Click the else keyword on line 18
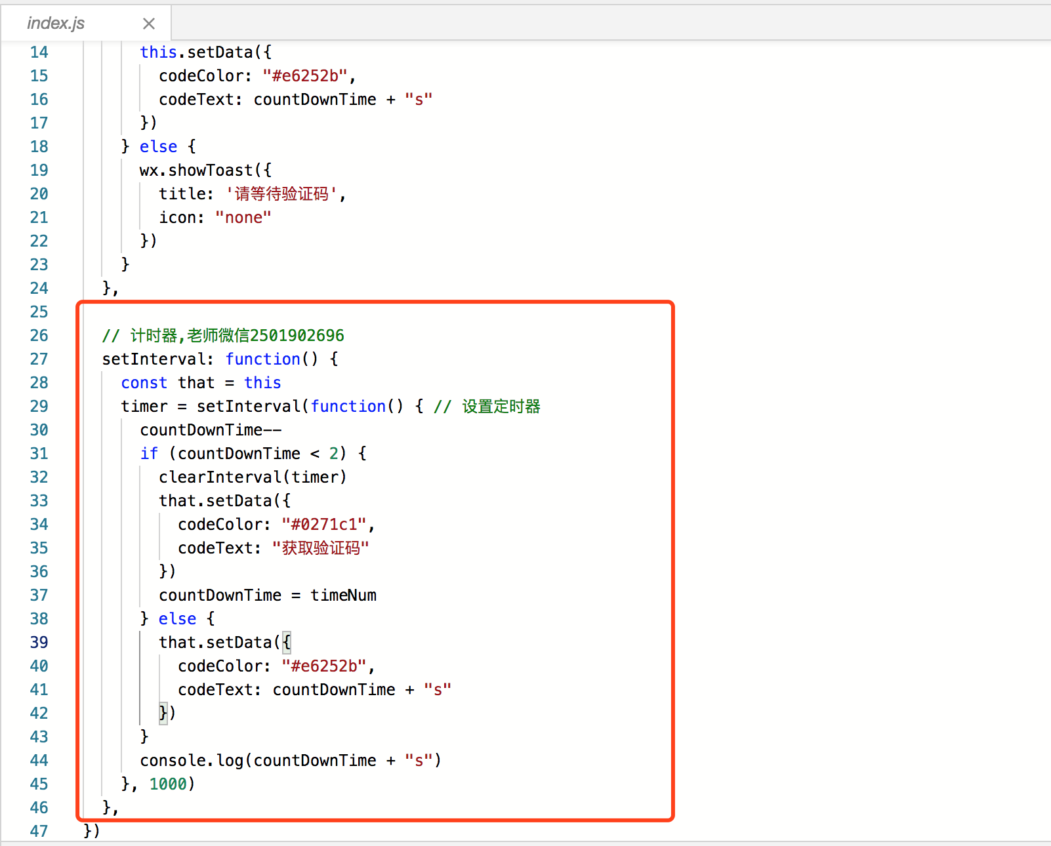 pyautogui.click(x=158, y=147)
